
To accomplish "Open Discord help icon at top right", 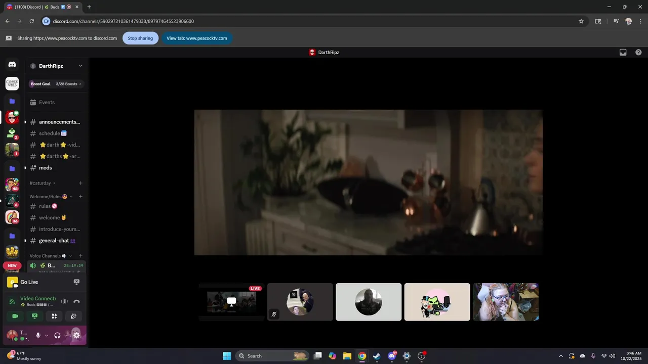I will [638, 52].
